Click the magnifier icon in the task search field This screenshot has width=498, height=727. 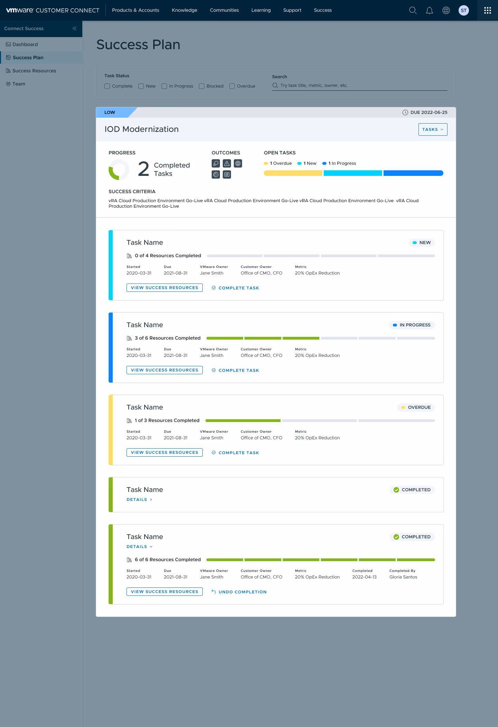pos(275,85)
